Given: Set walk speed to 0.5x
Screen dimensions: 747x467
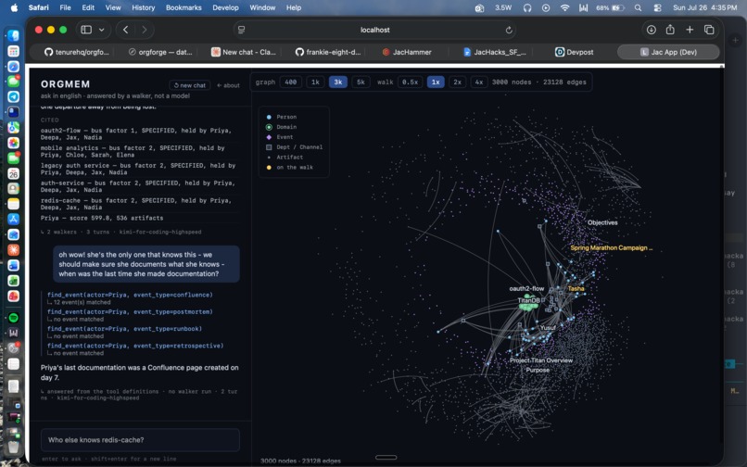Looking at the screenshot, I should tap(410, 82).
